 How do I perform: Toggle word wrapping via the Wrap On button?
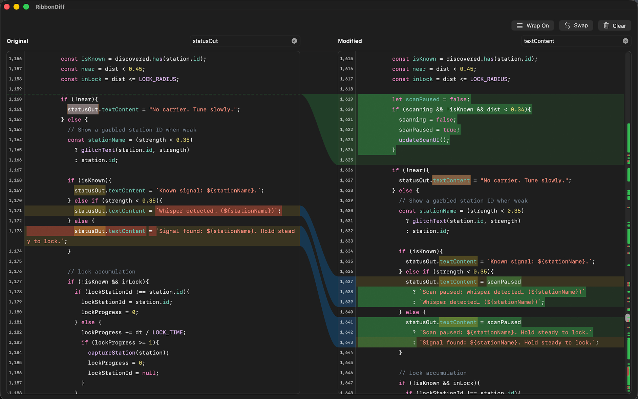533,25
